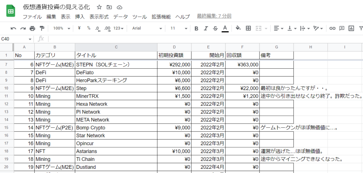This screenshot has width=363, height=173.
Task: Expand the merge cells options arrow
Action: (x=266, y=29)
